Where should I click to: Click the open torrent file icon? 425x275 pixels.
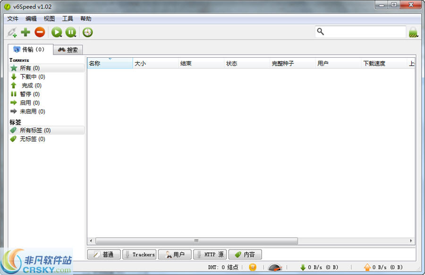12,32
